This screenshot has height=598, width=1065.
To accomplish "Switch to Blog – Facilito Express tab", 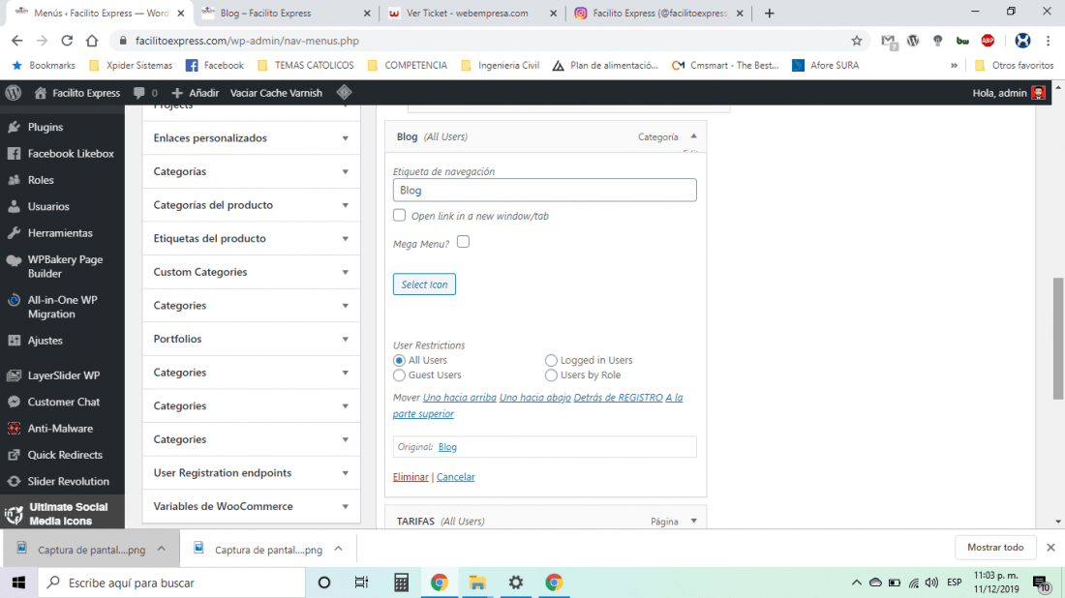I will 286,13.
